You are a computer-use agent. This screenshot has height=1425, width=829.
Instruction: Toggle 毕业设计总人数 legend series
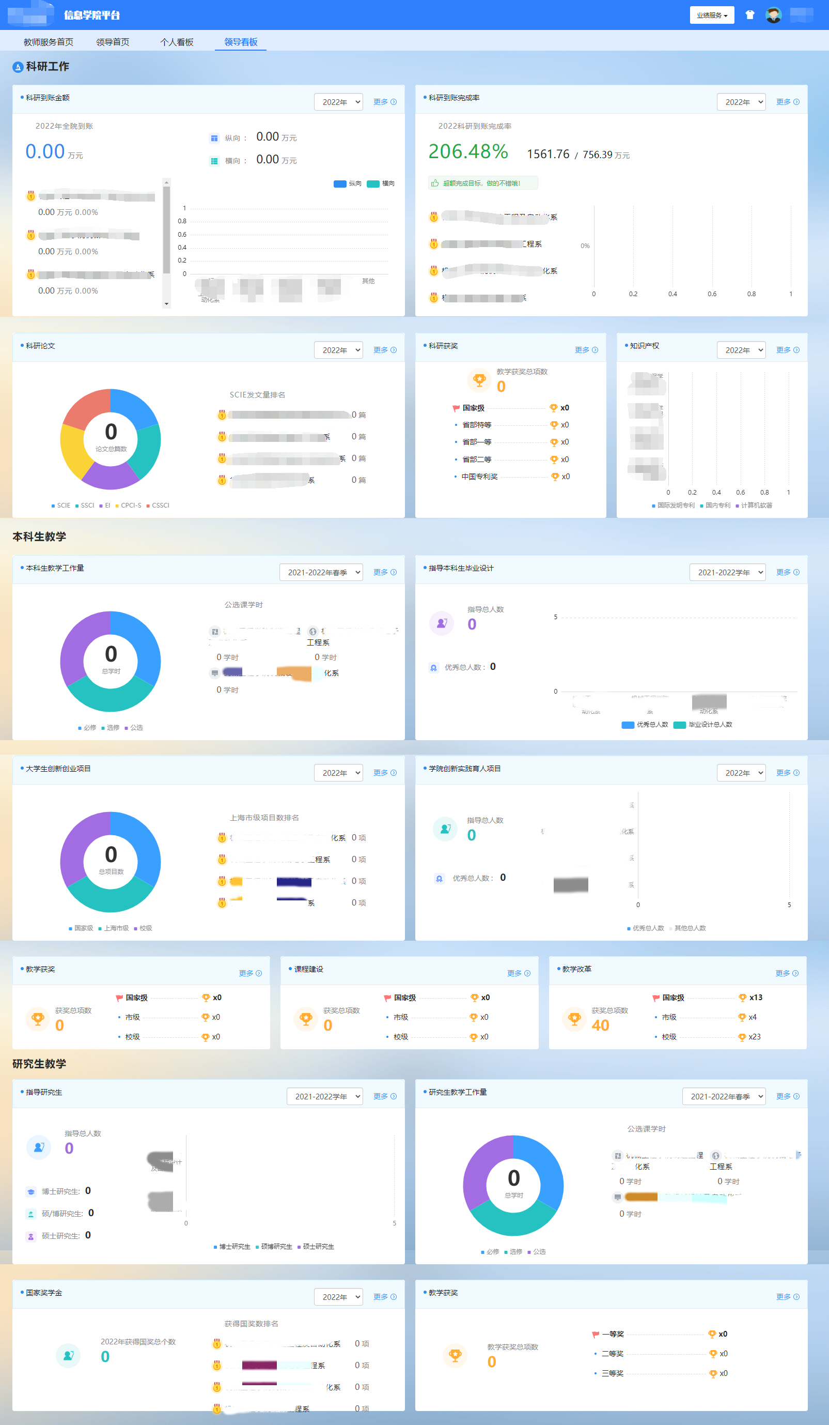tap(702, 724)
